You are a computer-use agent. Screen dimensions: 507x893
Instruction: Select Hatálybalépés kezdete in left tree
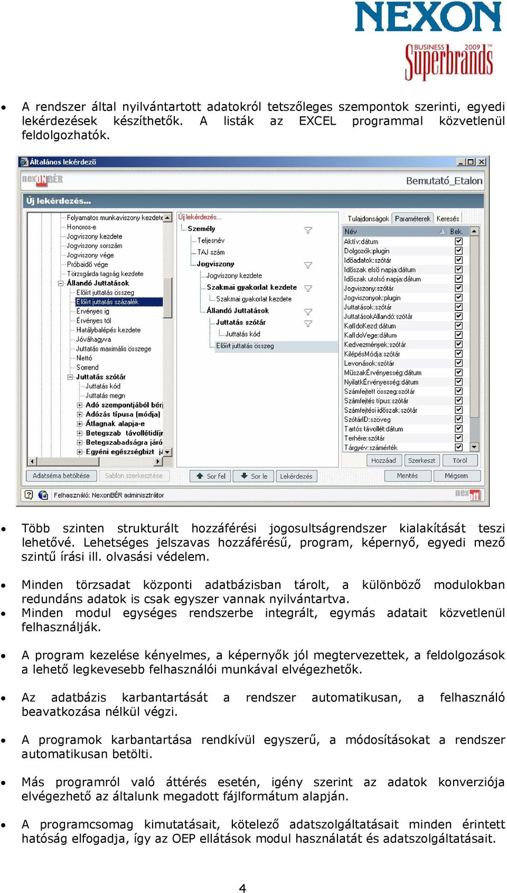(108, 330)
